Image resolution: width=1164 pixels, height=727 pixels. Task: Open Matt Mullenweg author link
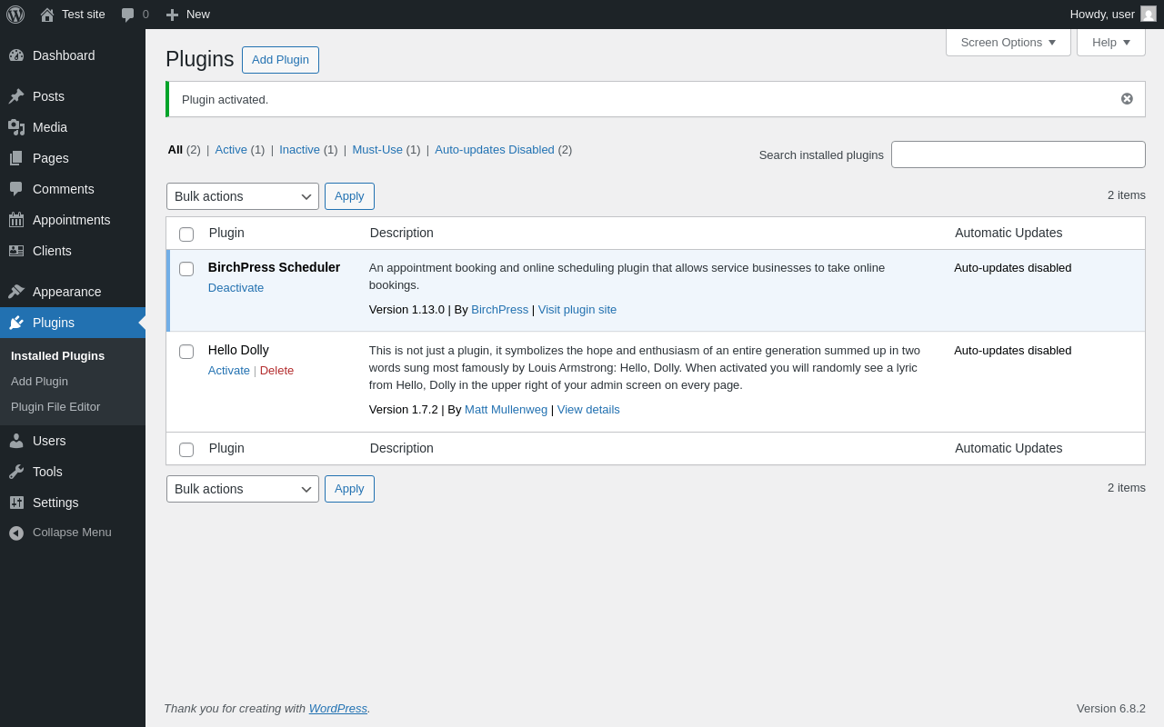506,410
